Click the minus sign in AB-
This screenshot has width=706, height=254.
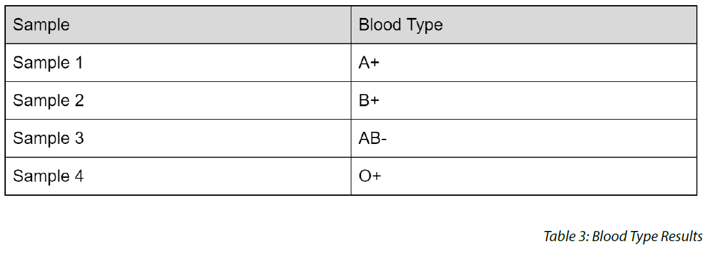tap(383, 140)
